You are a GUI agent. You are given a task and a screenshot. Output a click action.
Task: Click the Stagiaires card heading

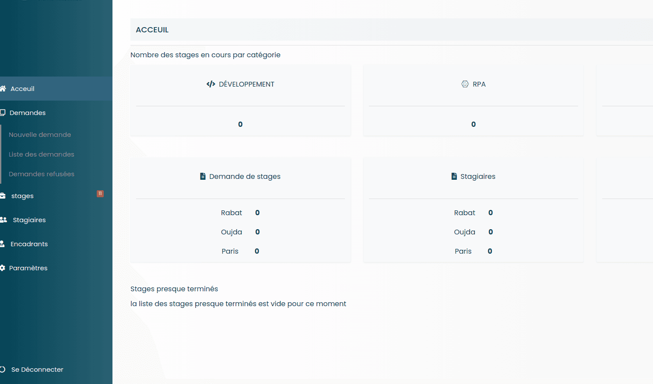point(478,176)
